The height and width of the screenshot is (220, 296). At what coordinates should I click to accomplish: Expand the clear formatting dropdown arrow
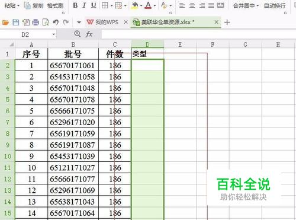(170, 5)
